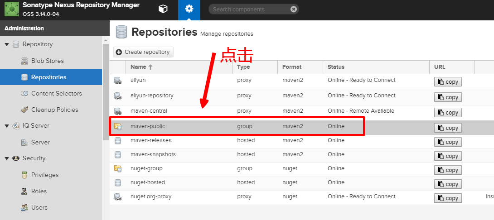This screenshot has width=494, height=220.
Task: Open the maven-central repository row
Action: [302, 112]
